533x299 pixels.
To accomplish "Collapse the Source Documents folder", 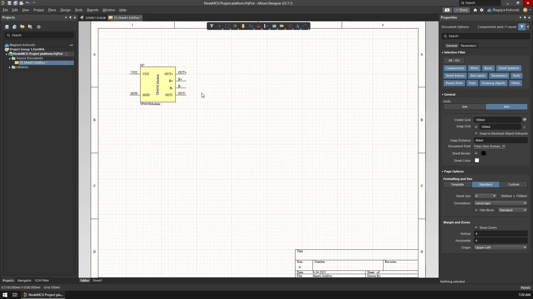I will click(x=10, y=58).
